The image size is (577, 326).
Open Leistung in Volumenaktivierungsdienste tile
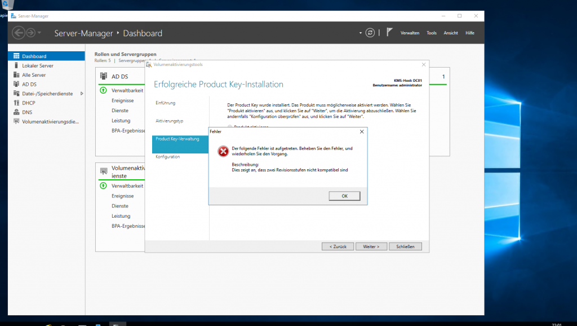point(121,216)
